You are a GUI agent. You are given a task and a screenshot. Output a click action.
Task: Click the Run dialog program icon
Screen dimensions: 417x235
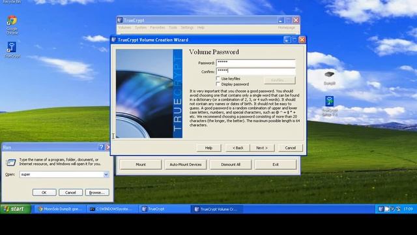click(x=11, y=163)
